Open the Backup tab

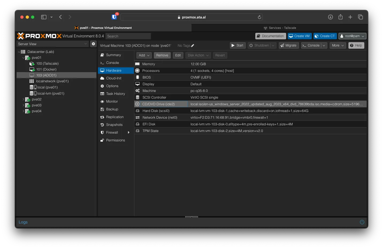pyautogui.click(x=116, y=109)
